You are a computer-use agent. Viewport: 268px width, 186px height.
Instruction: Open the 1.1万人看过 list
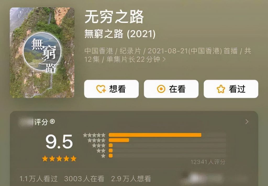pos(38,179)
